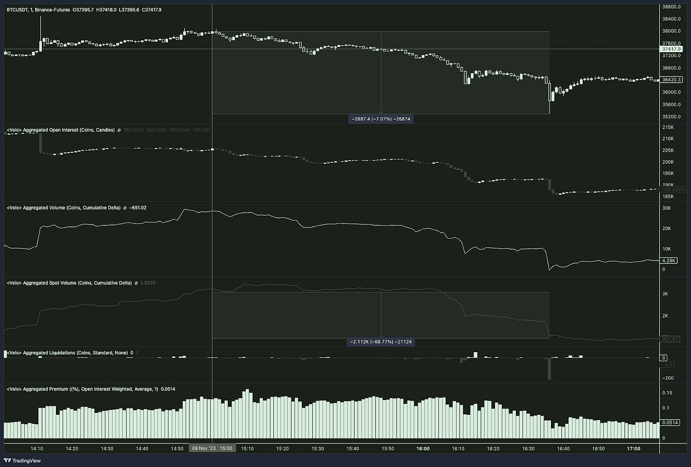Select the Aggregated Volume (Coins, Cumulative Delta) title
Screen dimensions: 691x467
[64, 208]
